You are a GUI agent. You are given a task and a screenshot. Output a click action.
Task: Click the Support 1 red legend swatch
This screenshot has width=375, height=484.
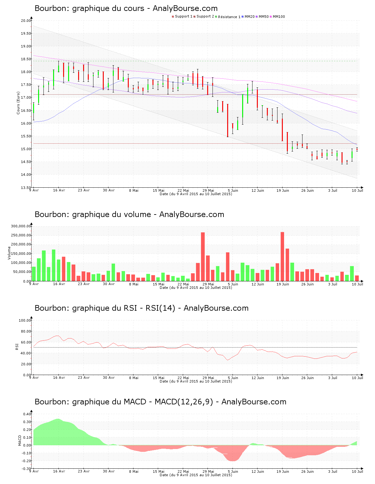173,17
